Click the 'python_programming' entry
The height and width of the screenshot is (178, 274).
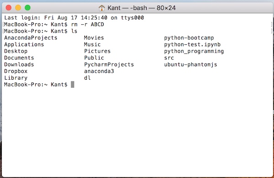click(194, 51)
